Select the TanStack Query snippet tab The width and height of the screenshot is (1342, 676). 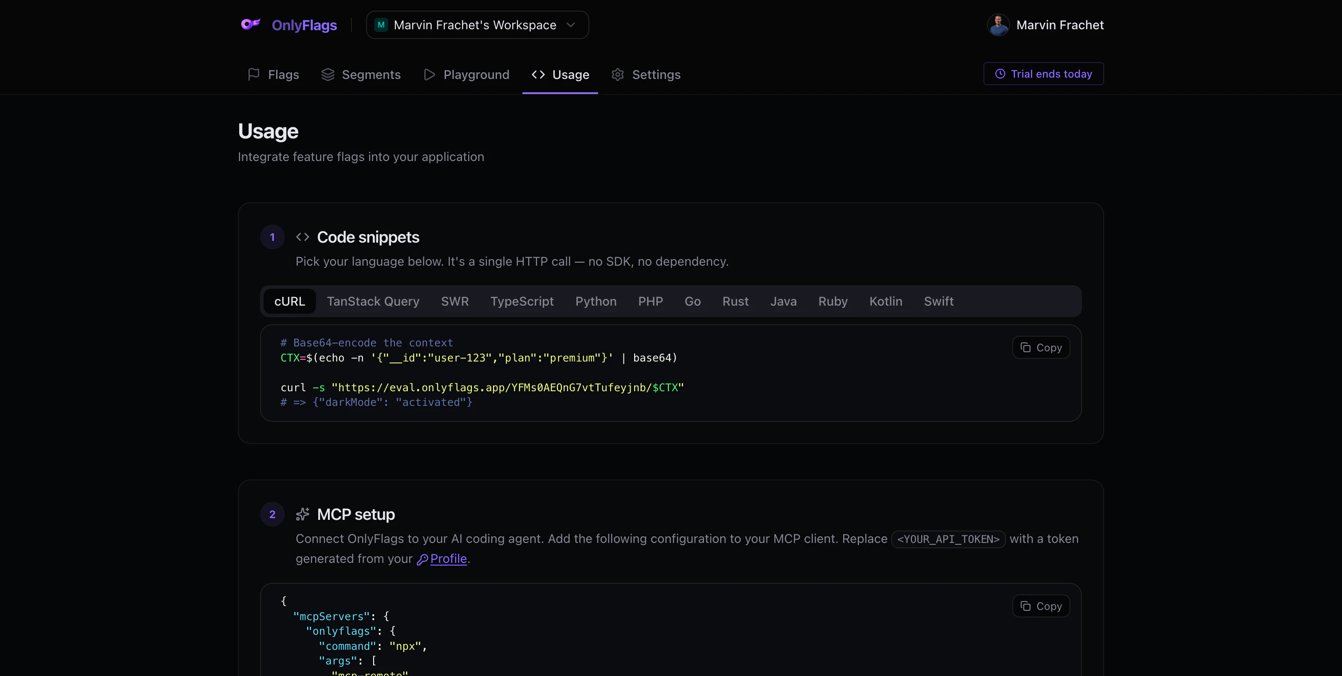pyautogui.click(x=372, y=301)
